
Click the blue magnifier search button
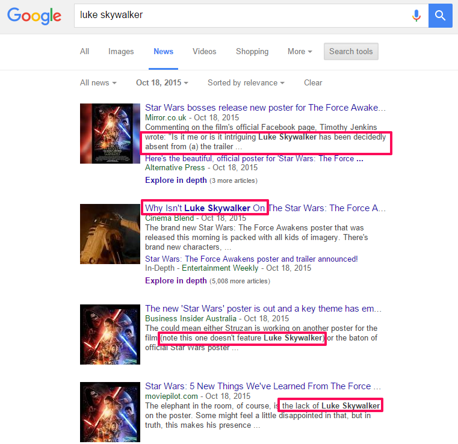[440, 16]
